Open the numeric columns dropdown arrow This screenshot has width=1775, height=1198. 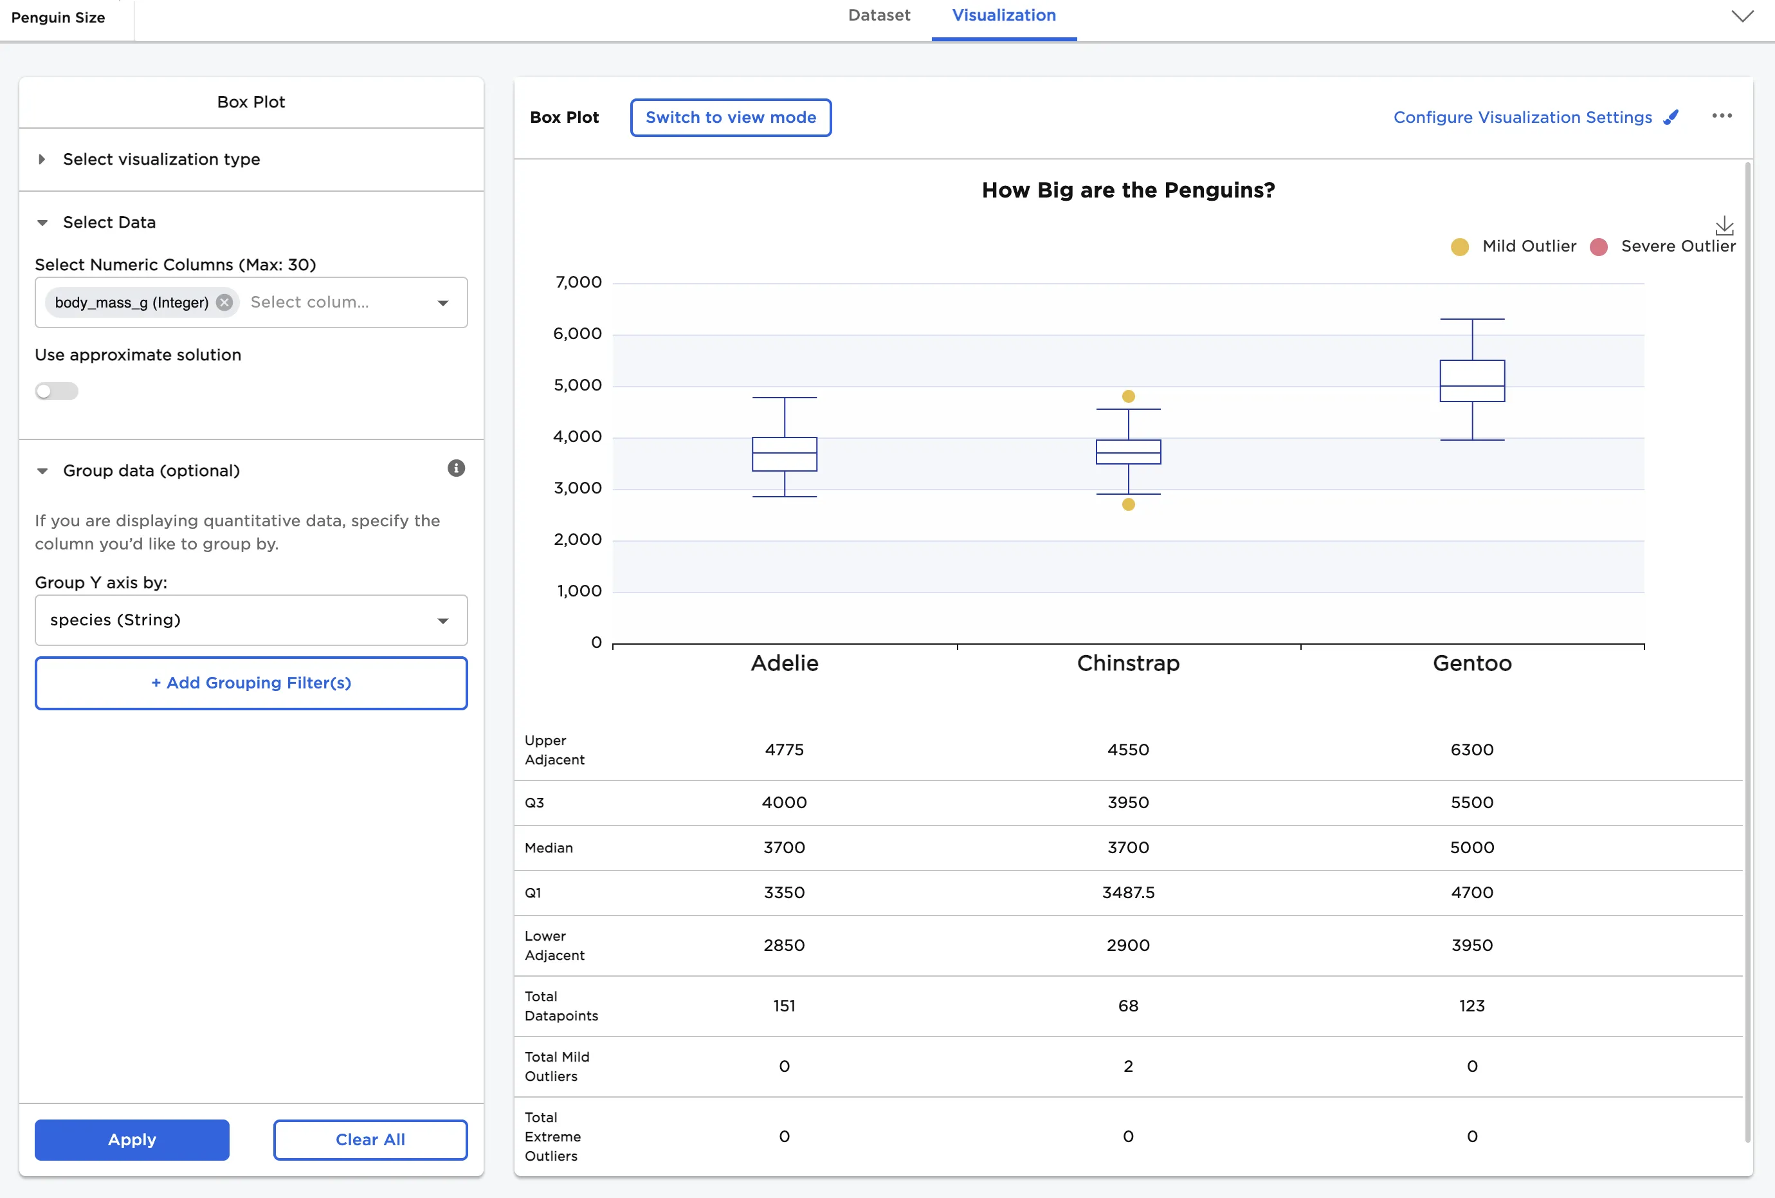pyautogui.click(x=443, y=303)
